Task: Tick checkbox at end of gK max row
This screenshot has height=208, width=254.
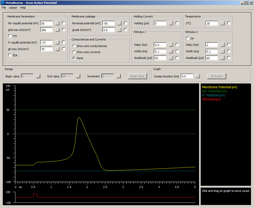Action: click(64, 49)
